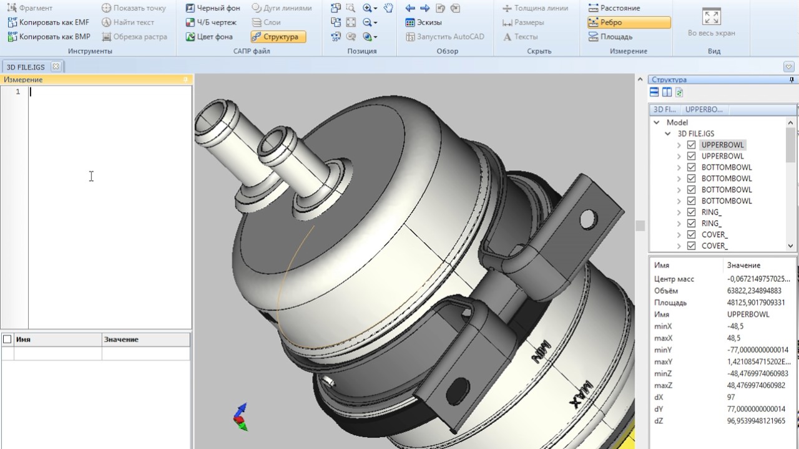Pin the Измерение panel
Screen dimensions: 799x449
[185, 80]
